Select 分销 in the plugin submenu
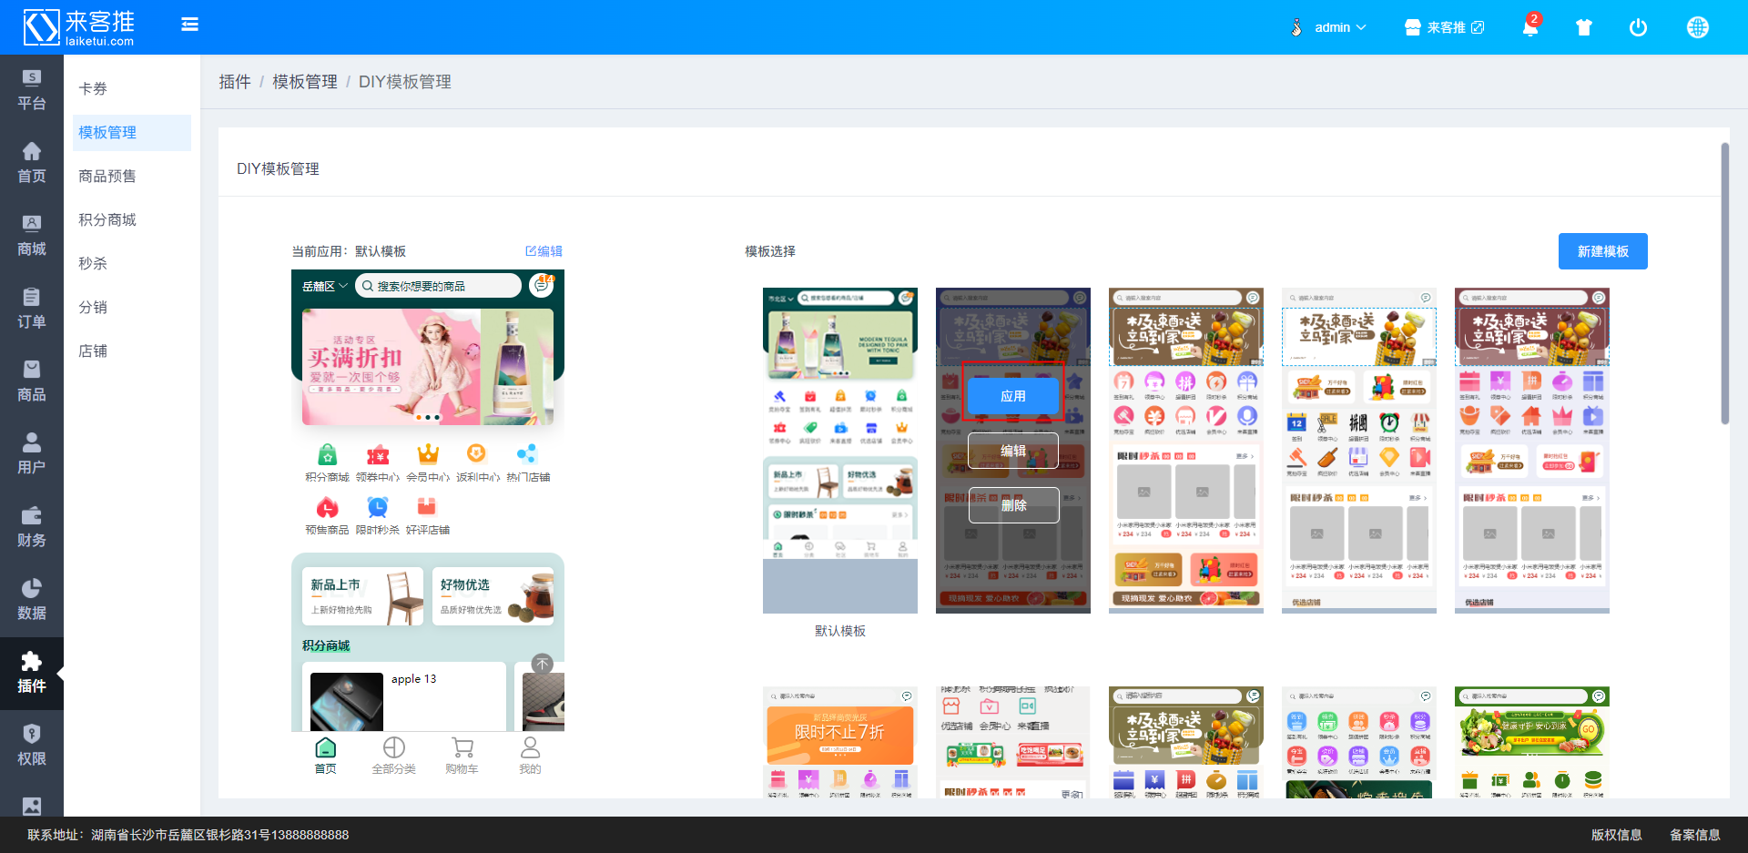This screenshot has width=1748, height=853. (x=132, y=307)
